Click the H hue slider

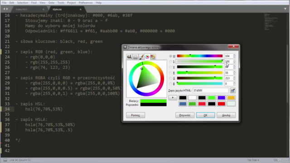[200, 56]
